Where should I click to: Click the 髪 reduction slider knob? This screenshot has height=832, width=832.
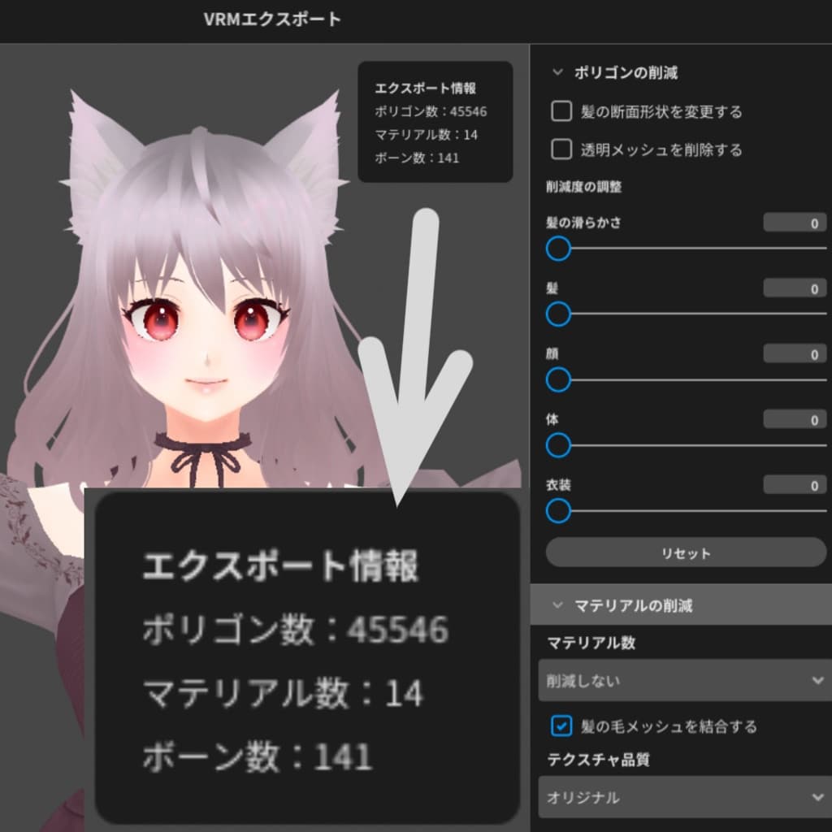coord(558,314)
